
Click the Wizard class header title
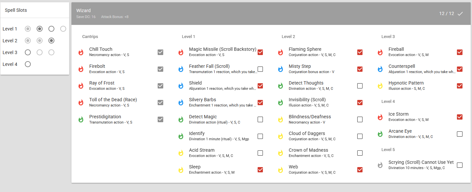84,10
